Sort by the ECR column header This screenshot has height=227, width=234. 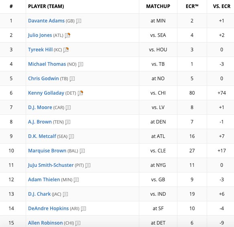point(192,6)
